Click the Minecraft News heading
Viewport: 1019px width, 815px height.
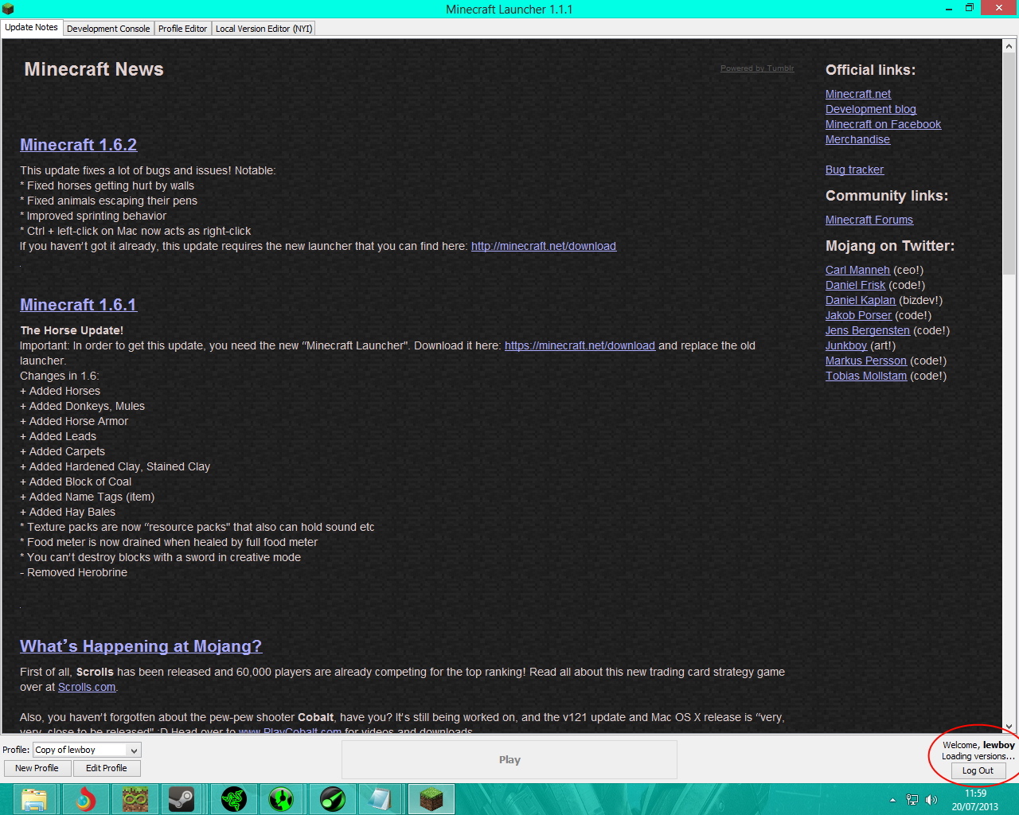point(94,69)
